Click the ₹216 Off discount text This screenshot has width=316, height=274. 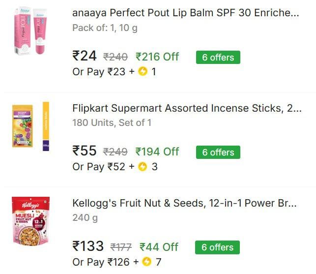[157, 57]
